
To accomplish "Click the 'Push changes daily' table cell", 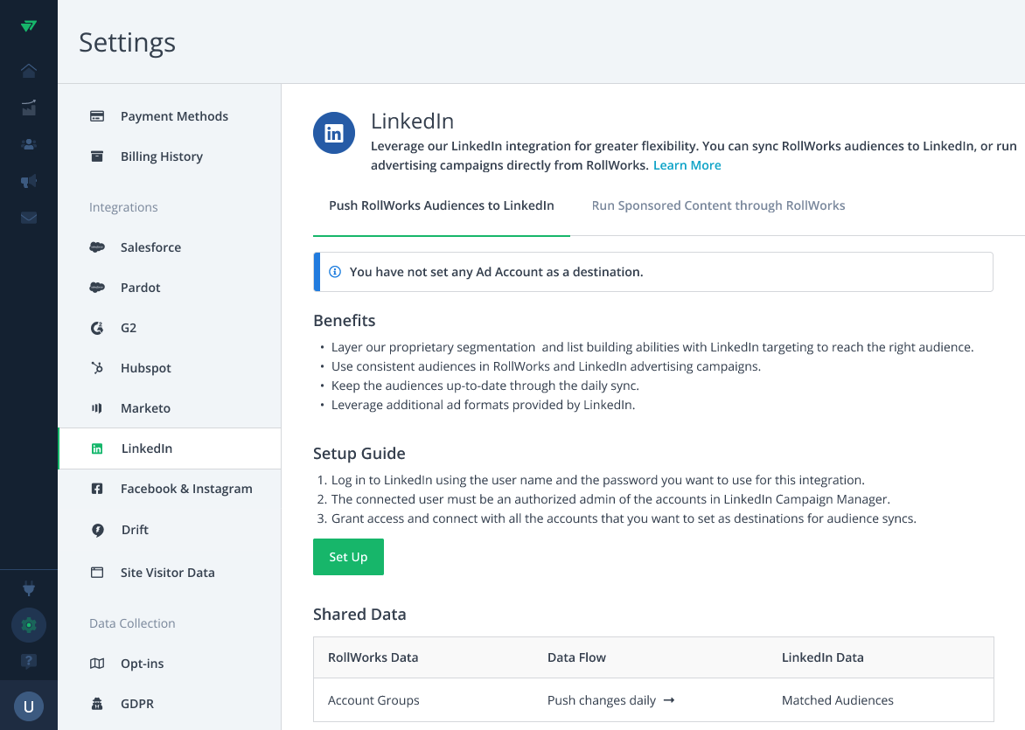I will [x=610, y=700].
